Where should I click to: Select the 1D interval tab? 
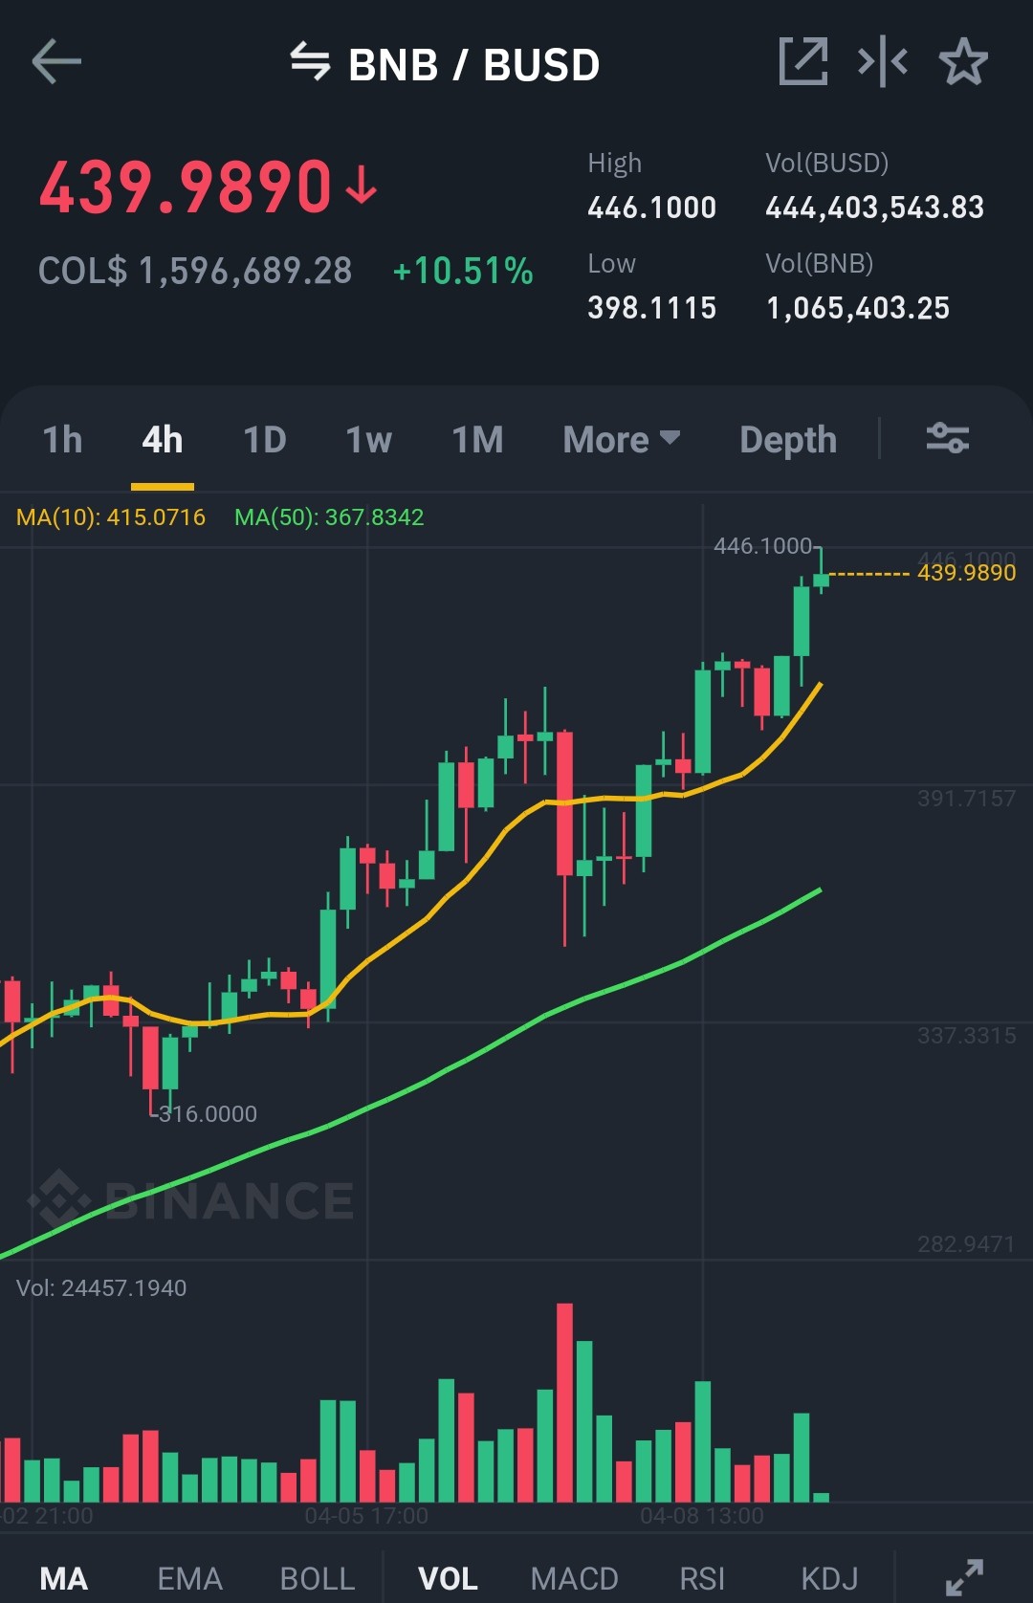point(265,440)
